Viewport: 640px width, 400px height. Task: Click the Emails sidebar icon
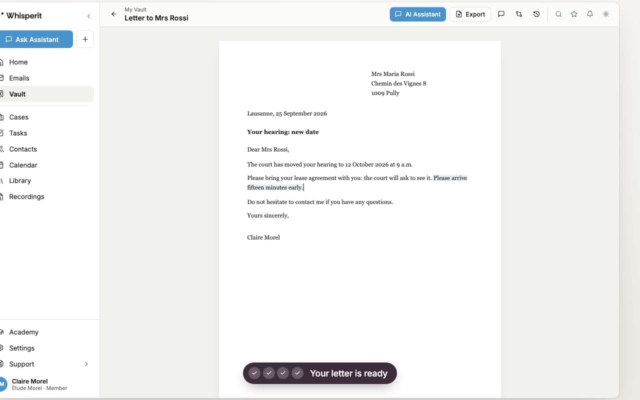(x=2, y=78)
